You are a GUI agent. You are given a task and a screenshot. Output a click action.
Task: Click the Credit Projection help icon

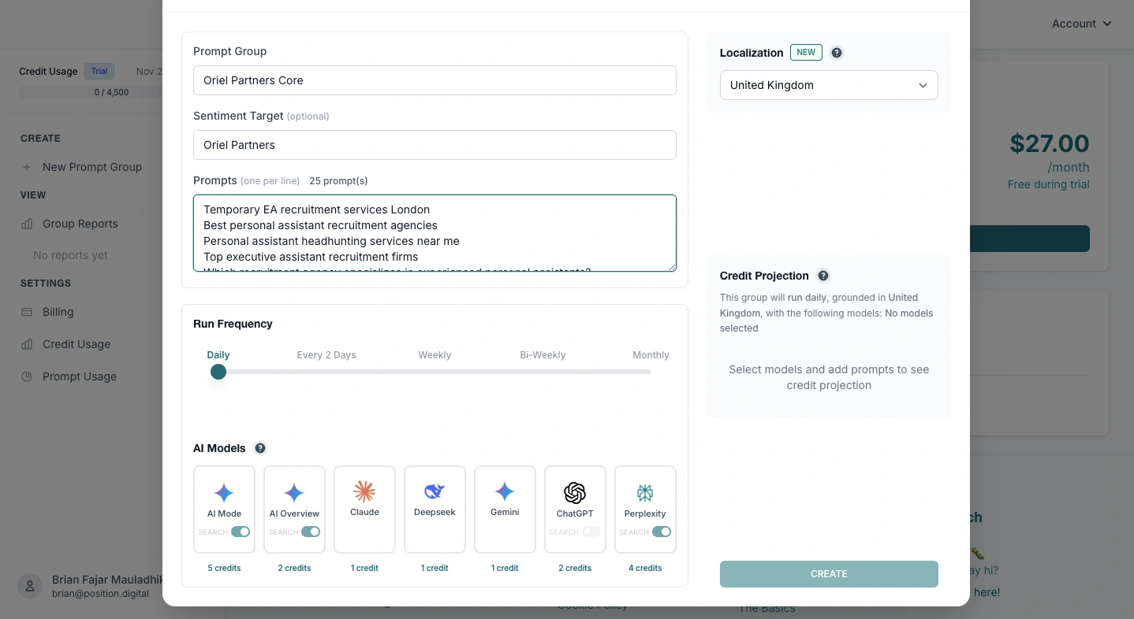pyautogui.click(x=823, y=276)
